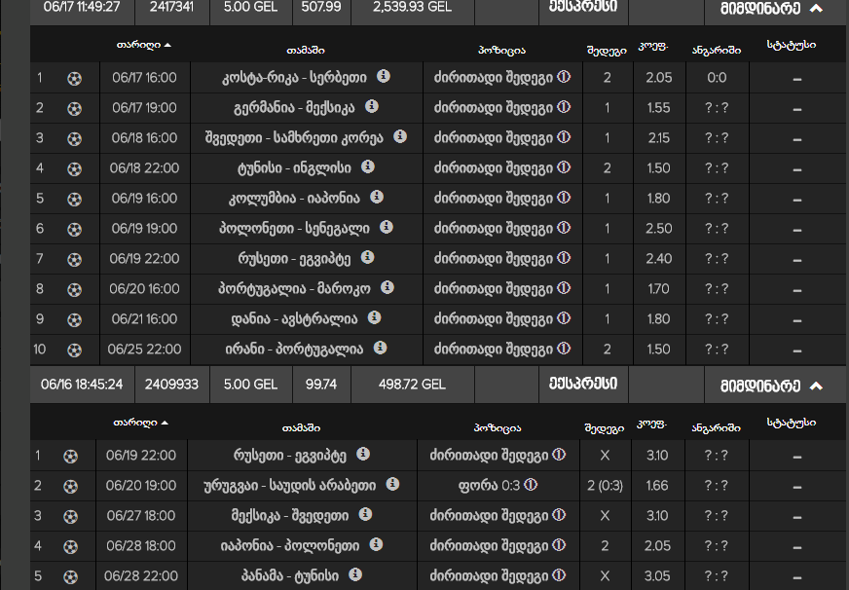Image resolution: width=849 pixels, height=590 pixels.
Task: Click match name ტუნისი - ინგლისი
Action: coord(294,168)
